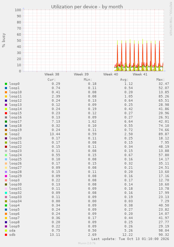This screenshot has width=174, height=247.
Task: Click the 'loop6' device label
Action: tap(14, 214)
